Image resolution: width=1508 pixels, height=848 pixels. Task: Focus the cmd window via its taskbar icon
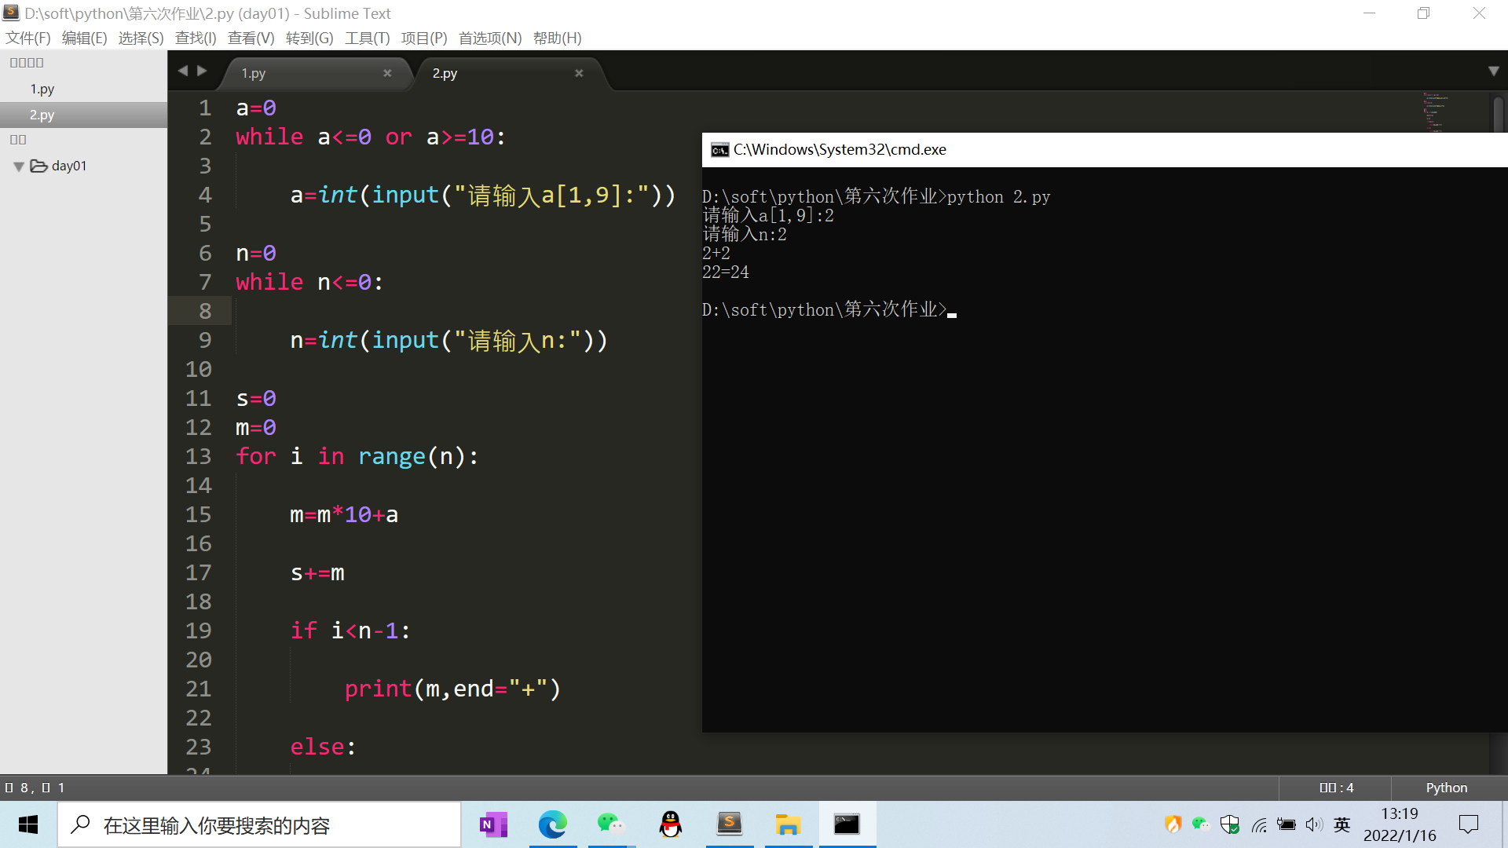847,824
